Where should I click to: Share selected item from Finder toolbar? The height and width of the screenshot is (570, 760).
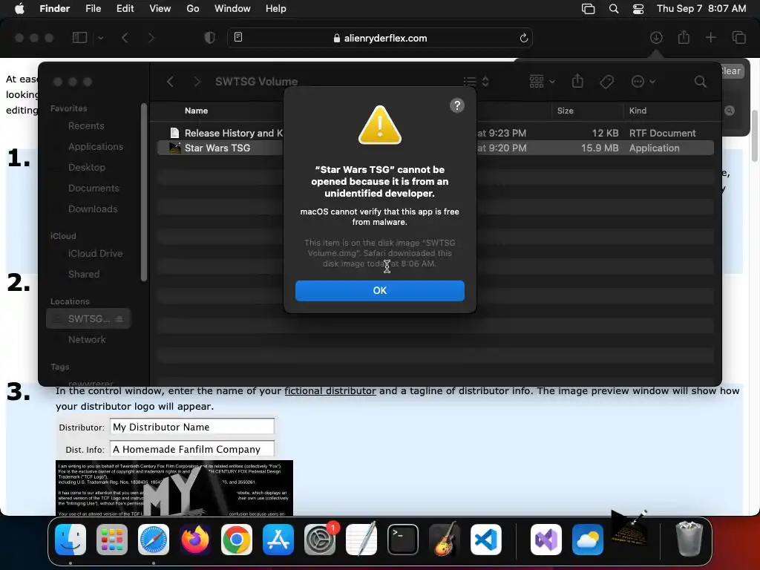point(577,81)
